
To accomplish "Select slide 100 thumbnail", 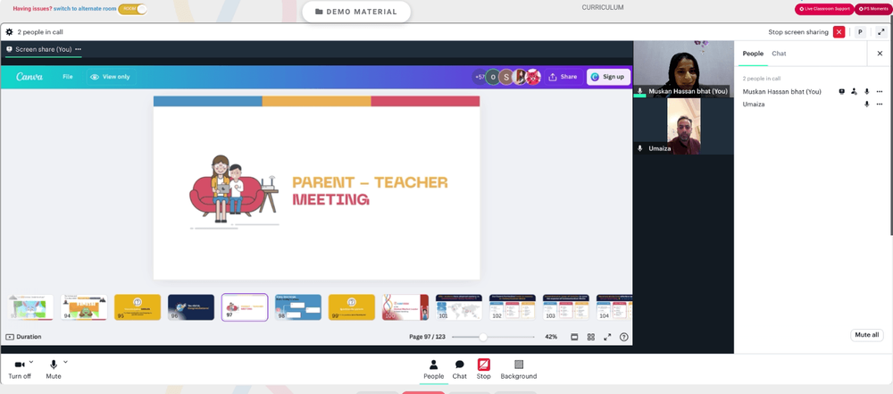I will pos(405,307).
